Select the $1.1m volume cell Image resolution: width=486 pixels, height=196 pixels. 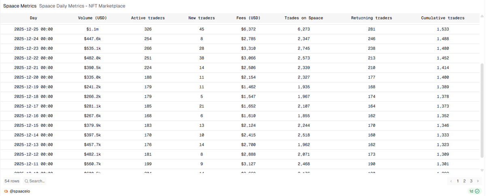(92, 29)
